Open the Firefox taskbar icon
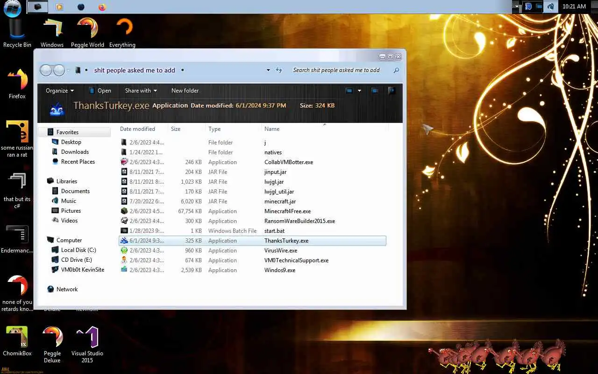 click(x=102, y=7)
